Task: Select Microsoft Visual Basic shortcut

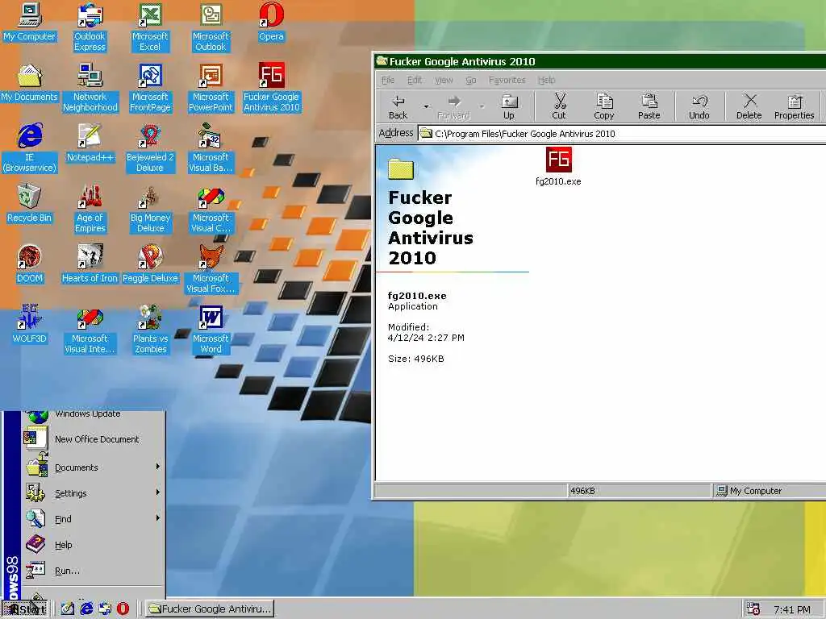Action: (x=211, y=148)
